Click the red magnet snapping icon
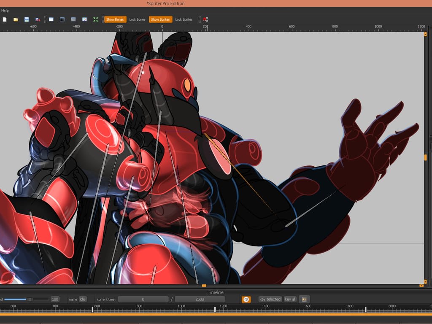 point(205,19)
